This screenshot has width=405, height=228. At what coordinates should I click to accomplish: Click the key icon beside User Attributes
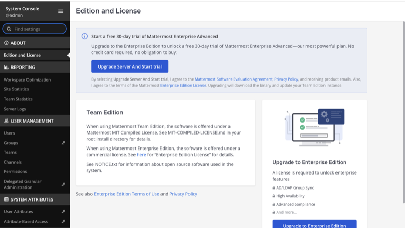point(63,212)
